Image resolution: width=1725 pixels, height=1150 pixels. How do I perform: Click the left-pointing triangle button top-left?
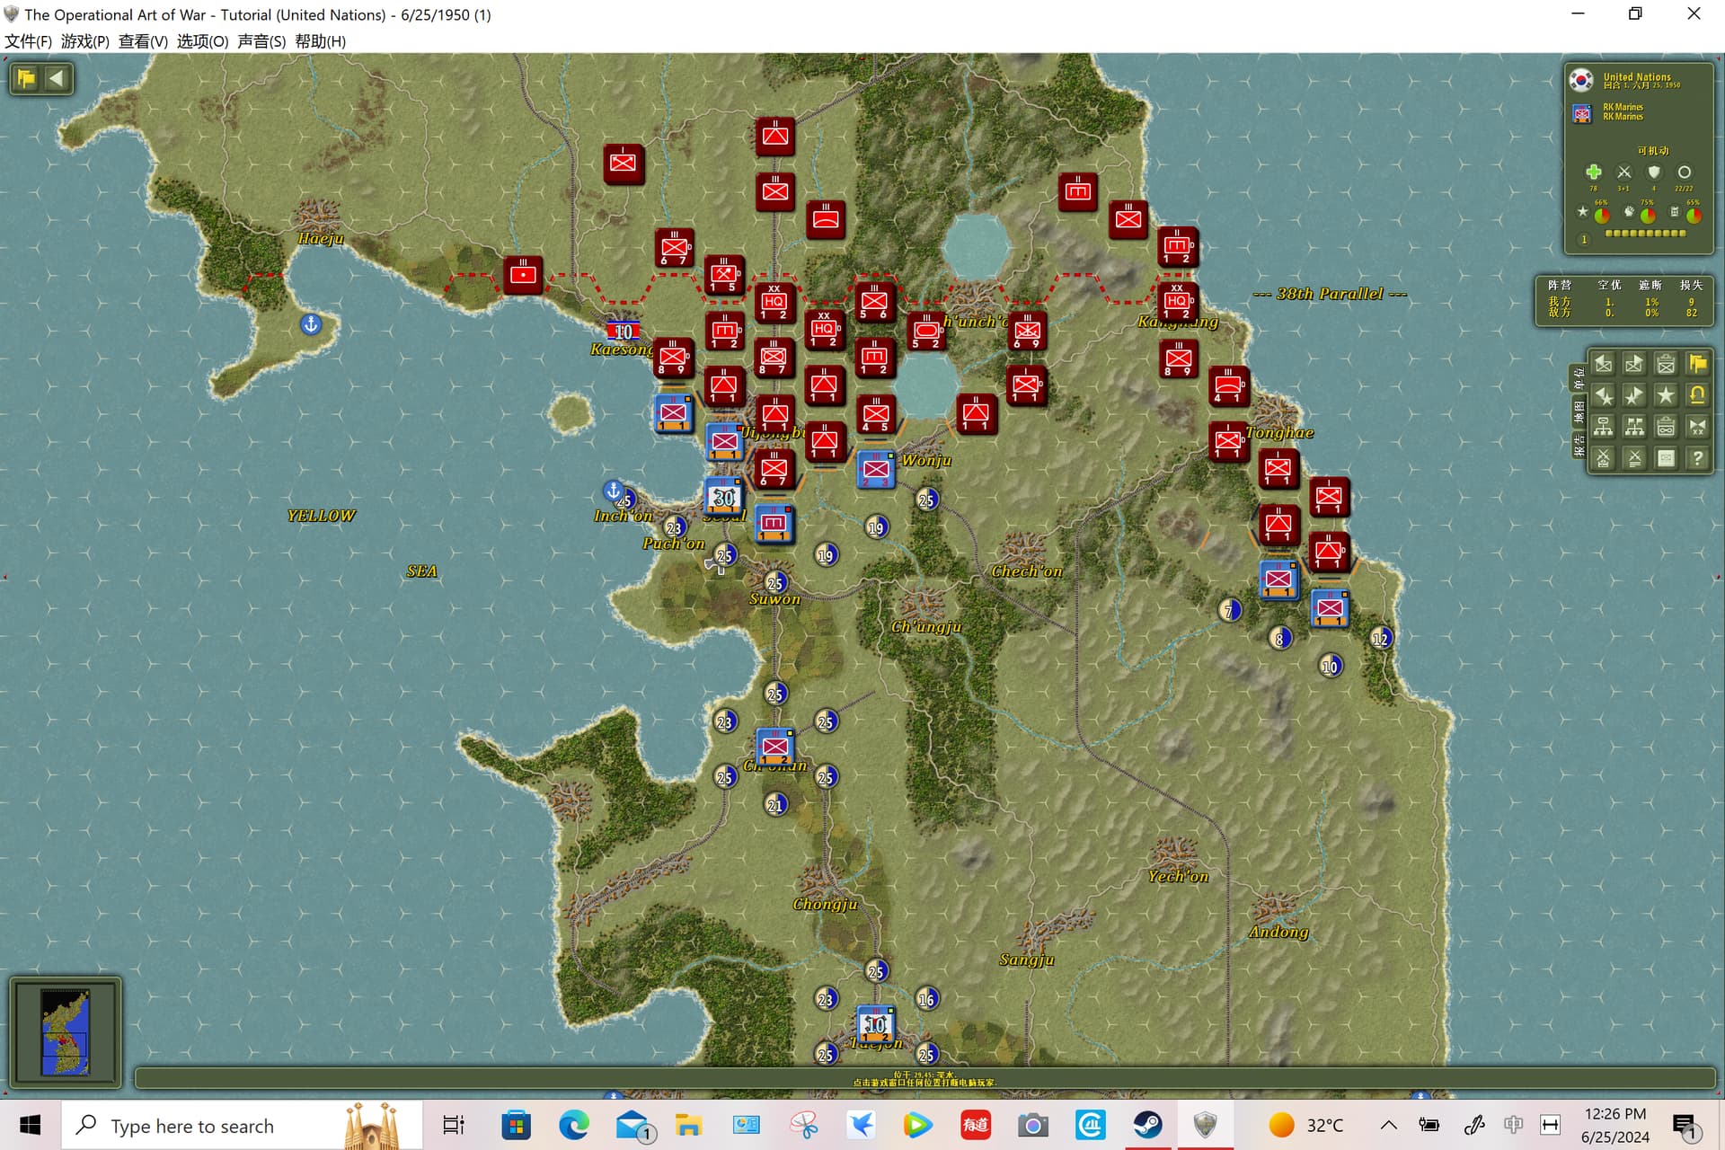point(57,78)
